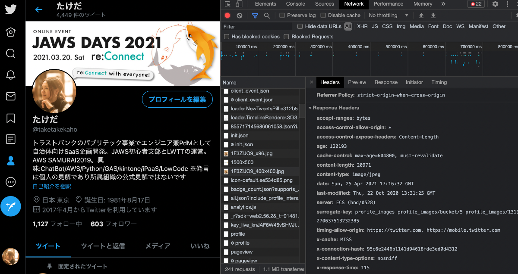
Task: Click the Twitter bird logo
Action: [x=11, y=9]
